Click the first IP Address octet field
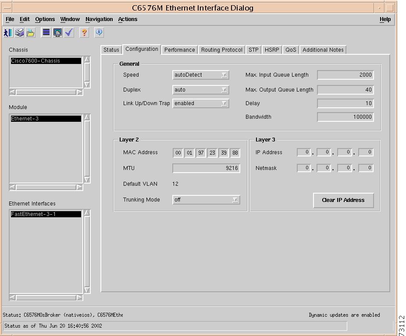406x336 pixels. click(304, 152)
